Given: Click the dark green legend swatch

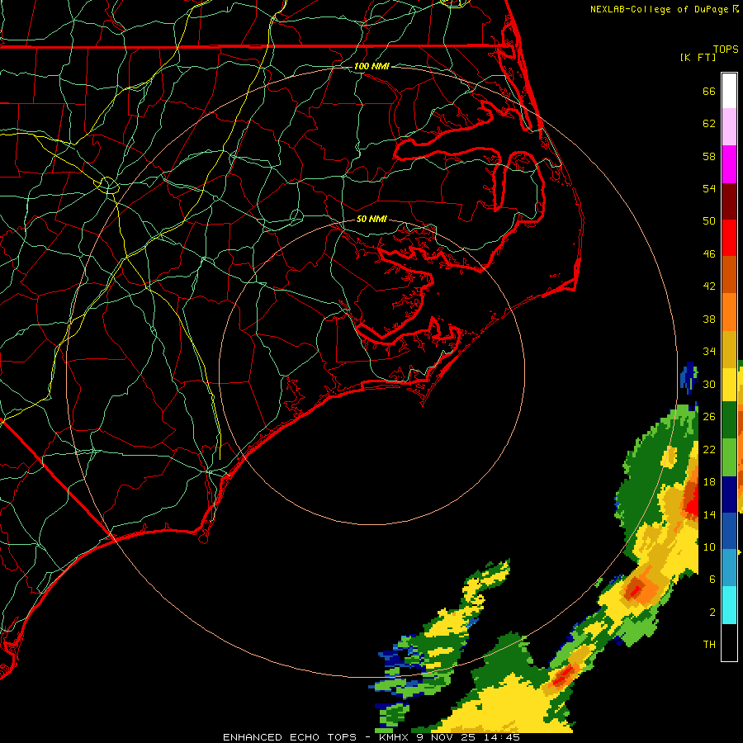Looking at the screenshot, I should [x=729, y=420].
